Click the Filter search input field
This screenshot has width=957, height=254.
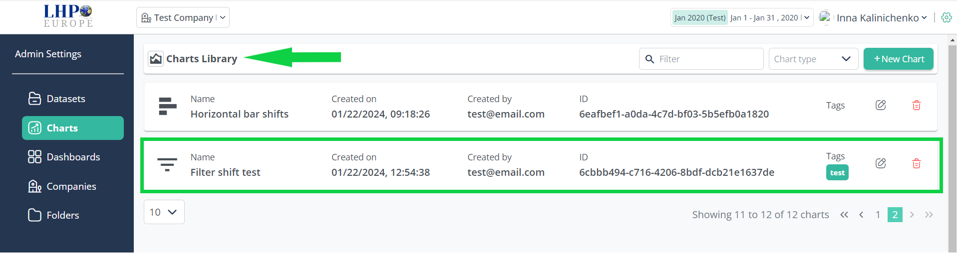(x=701, y=59)
